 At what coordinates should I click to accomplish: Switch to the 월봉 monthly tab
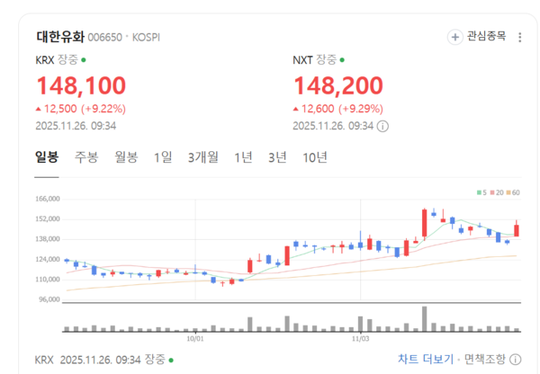click(126, 157)
